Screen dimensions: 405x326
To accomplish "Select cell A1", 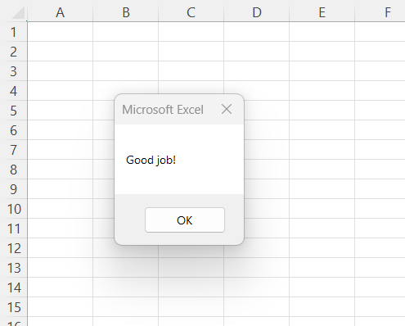I will [60, 32].
